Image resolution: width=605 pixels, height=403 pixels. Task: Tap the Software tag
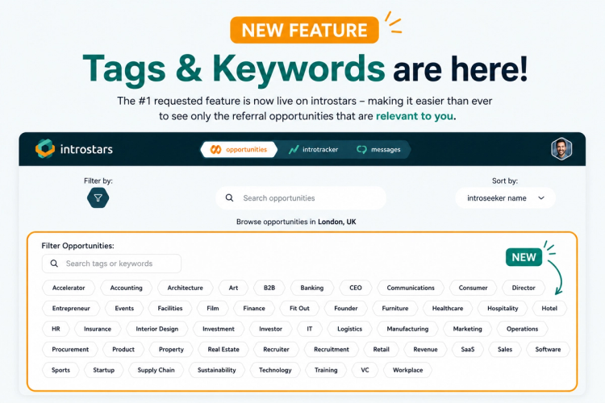[548, 349]
